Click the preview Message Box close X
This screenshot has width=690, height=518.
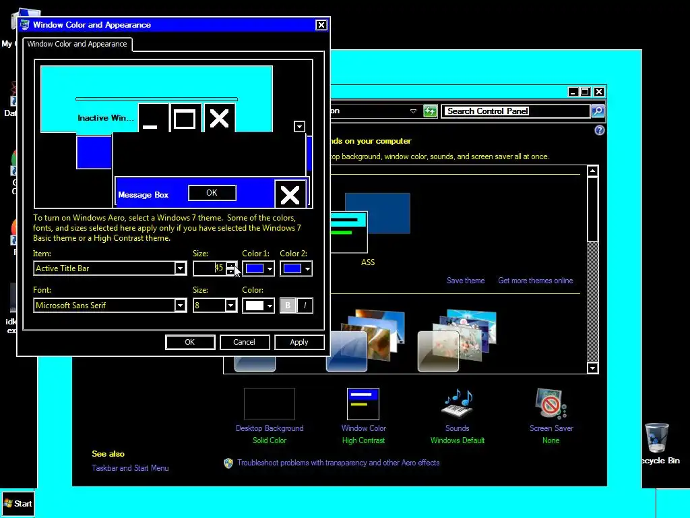pos(290,195)
